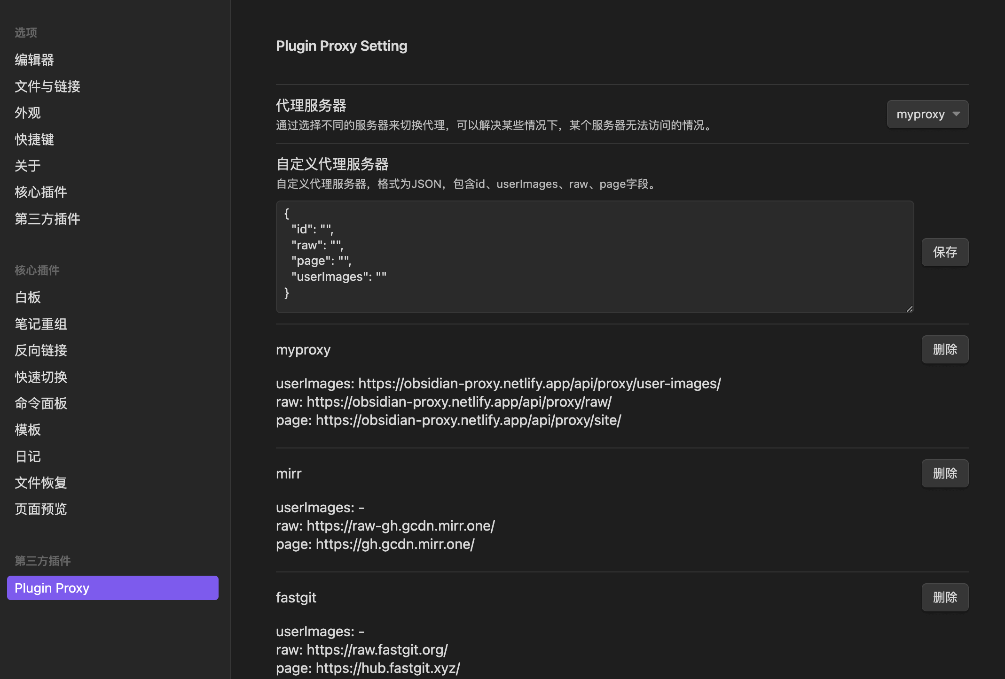Select the 日记 daily notes settings

click(x=27, y=456)
